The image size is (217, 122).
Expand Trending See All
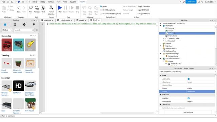point(33,55)
